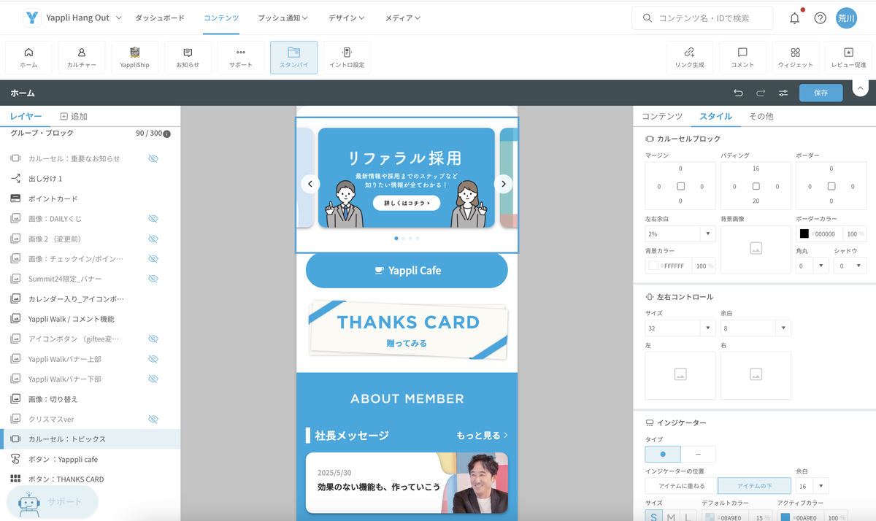876x521 pixels.
Task: Open the ダッシュボード menu
Action: [x=160, y=18]
